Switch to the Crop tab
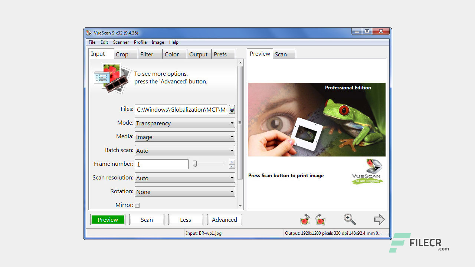Screen dimensions: 475x267 125,54
